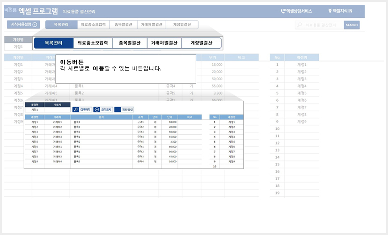Switch to 의료품소모입력 tab in faded top bar
This screenshot has width=388, height=235.
[93, 25]
